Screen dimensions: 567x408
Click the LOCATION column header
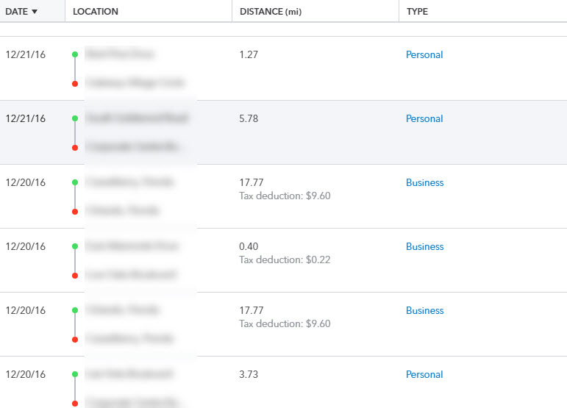[96, 12]
